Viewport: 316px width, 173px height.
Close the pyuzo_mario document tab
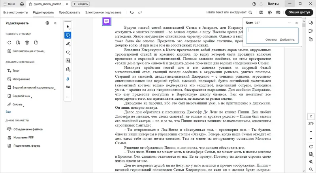click(67, 4)
